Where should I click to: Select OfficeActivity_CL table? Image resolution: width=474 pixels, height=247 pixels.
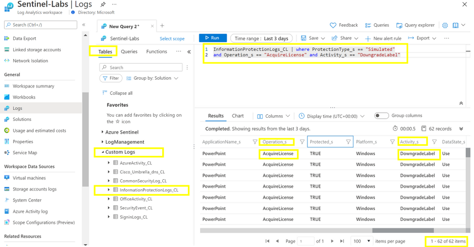(x=136, y=199)
